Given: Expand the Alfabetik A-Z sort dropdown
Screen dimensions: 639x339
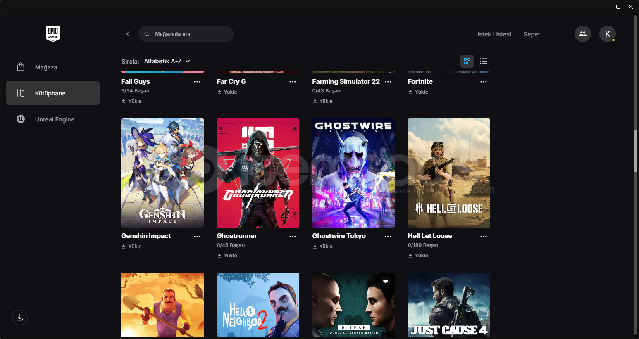Looking at the screenshot, I should (x=167, y=61).
